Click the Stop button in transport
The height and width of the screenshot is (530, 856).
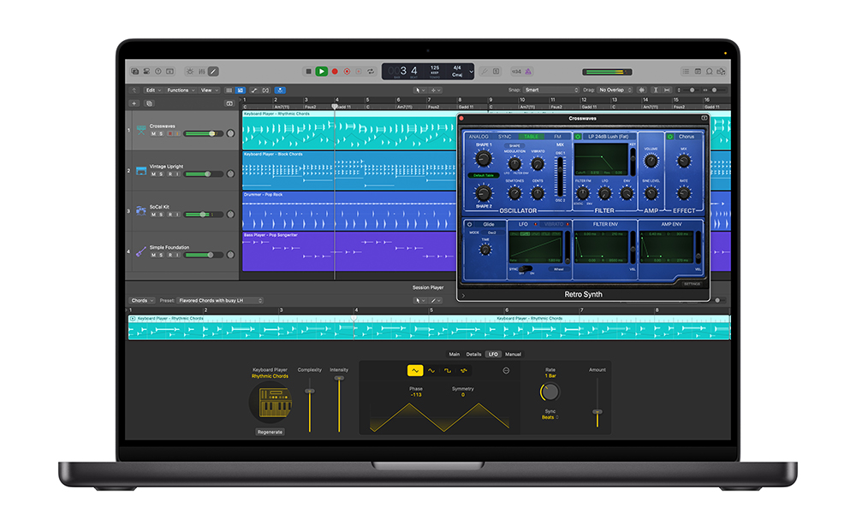[x=308, y=72]
